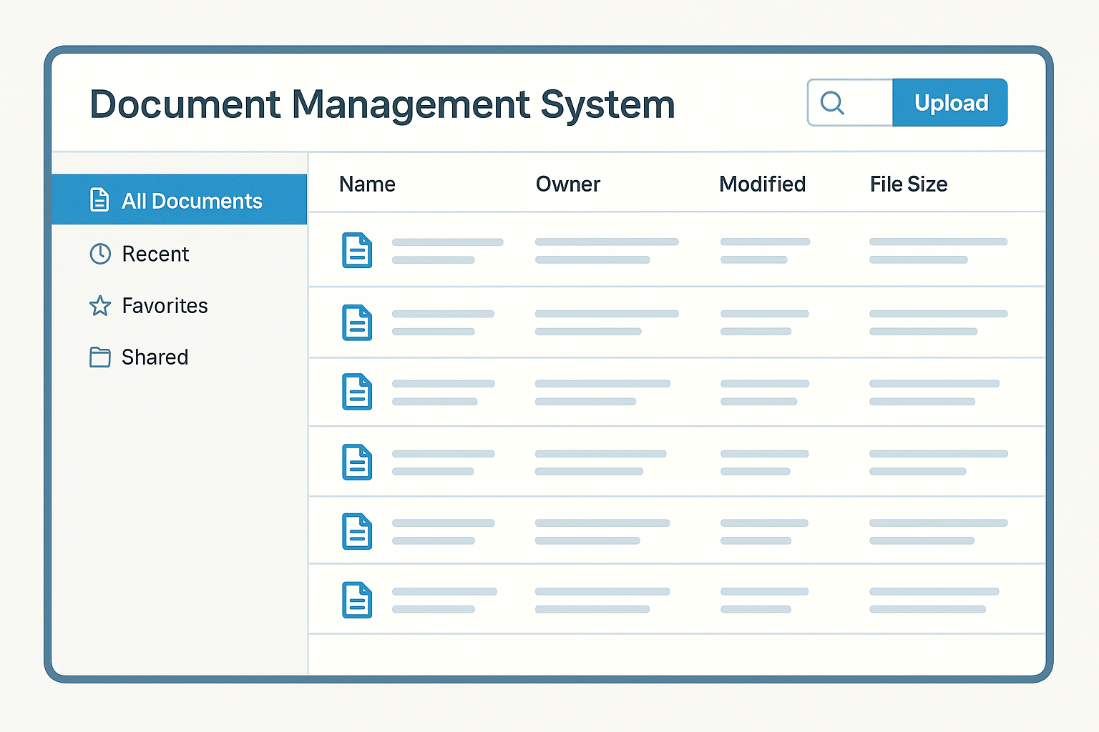Switch to the Recent view
Screen dimensions: 1099x732
pos(155,254)
